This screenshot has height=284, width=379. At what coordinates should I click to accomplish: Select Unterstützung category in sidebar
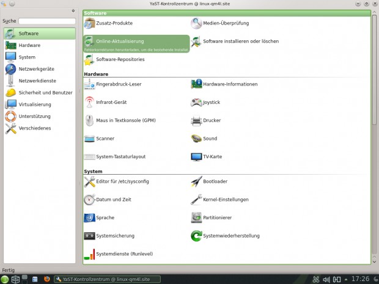click(40, 117)
